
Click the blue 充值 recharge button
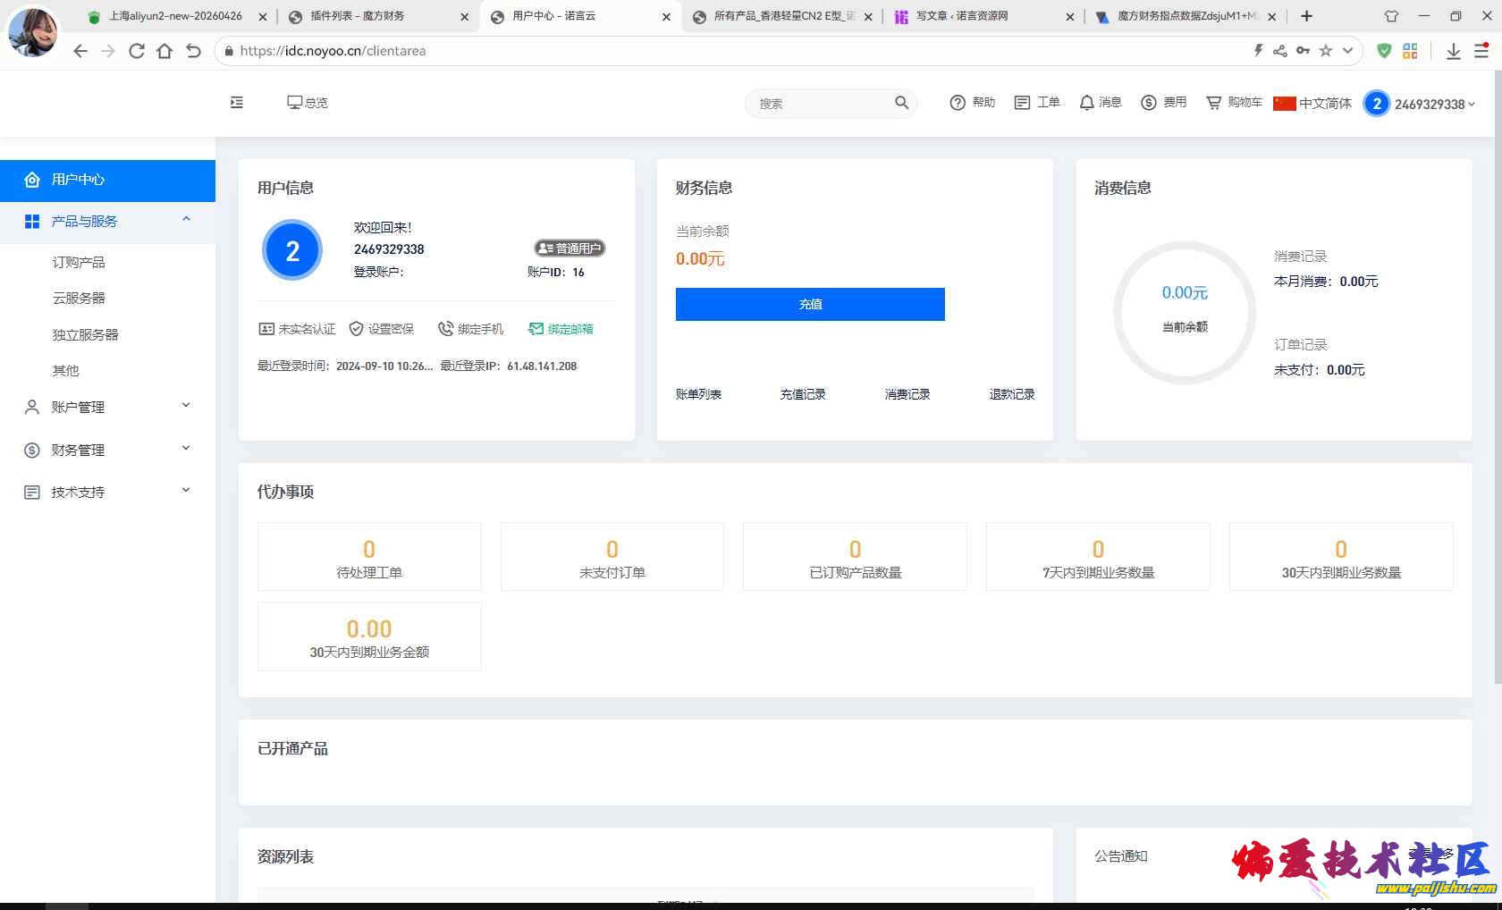(810, 304)
